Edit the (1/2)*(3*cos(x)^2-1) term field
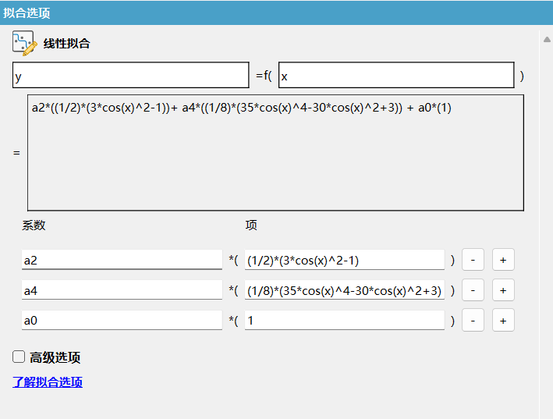 pos(344,260)
